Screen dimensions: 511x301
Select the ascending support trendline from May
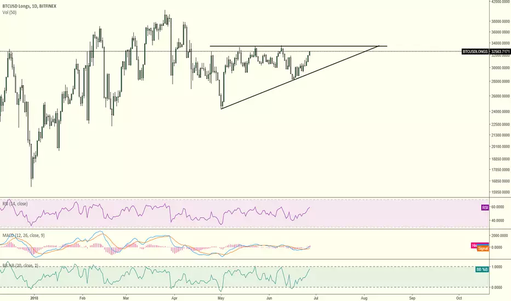[x=300, y=78]
